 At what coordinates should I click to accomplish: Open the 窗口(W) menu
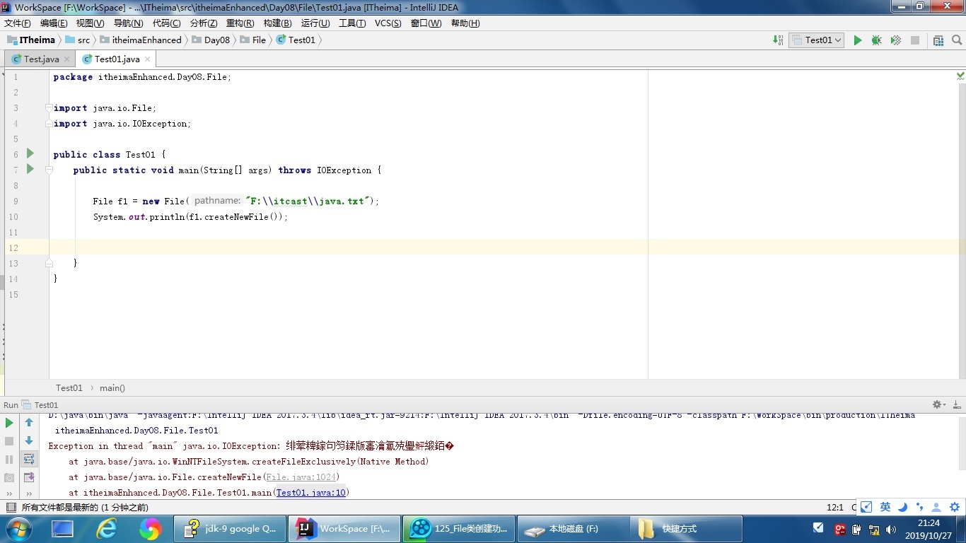(x=426, y=23)
